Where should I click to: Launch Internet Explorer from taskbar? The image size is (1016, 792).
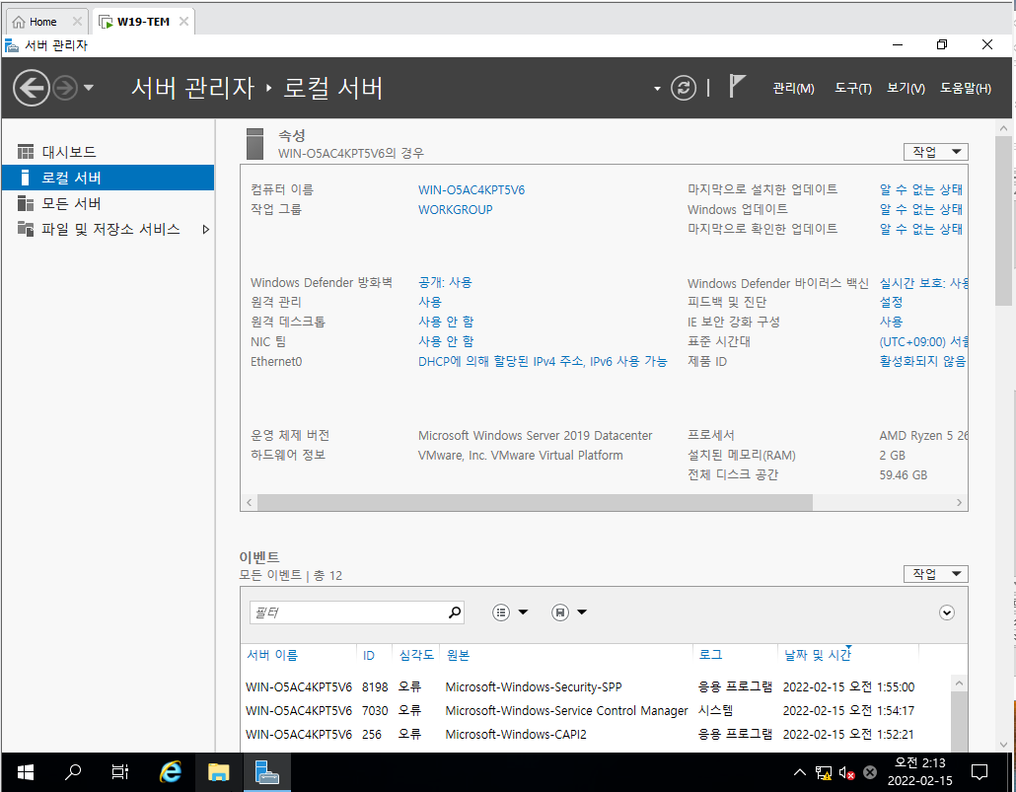pyautogui.click(x=171, y=772)
